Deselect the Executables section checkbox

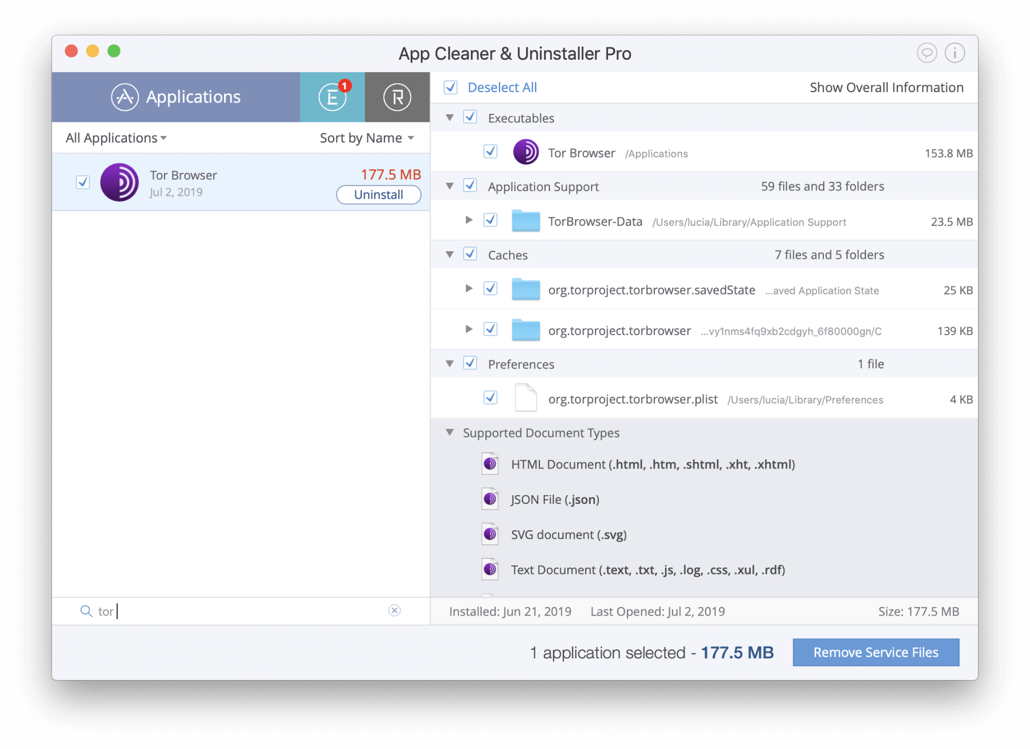coord(469,117)
